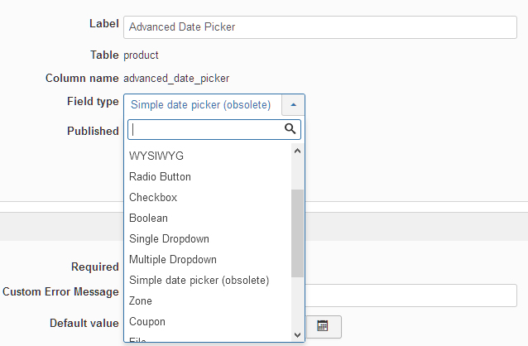Click the Label text field
The image size is (528, 346).
pyautogui.click(x=320, y=27)
